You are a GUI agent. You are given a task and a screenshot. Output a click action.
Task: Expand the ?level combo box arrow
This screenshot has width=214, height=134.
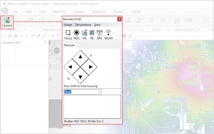tap(99, 92)
